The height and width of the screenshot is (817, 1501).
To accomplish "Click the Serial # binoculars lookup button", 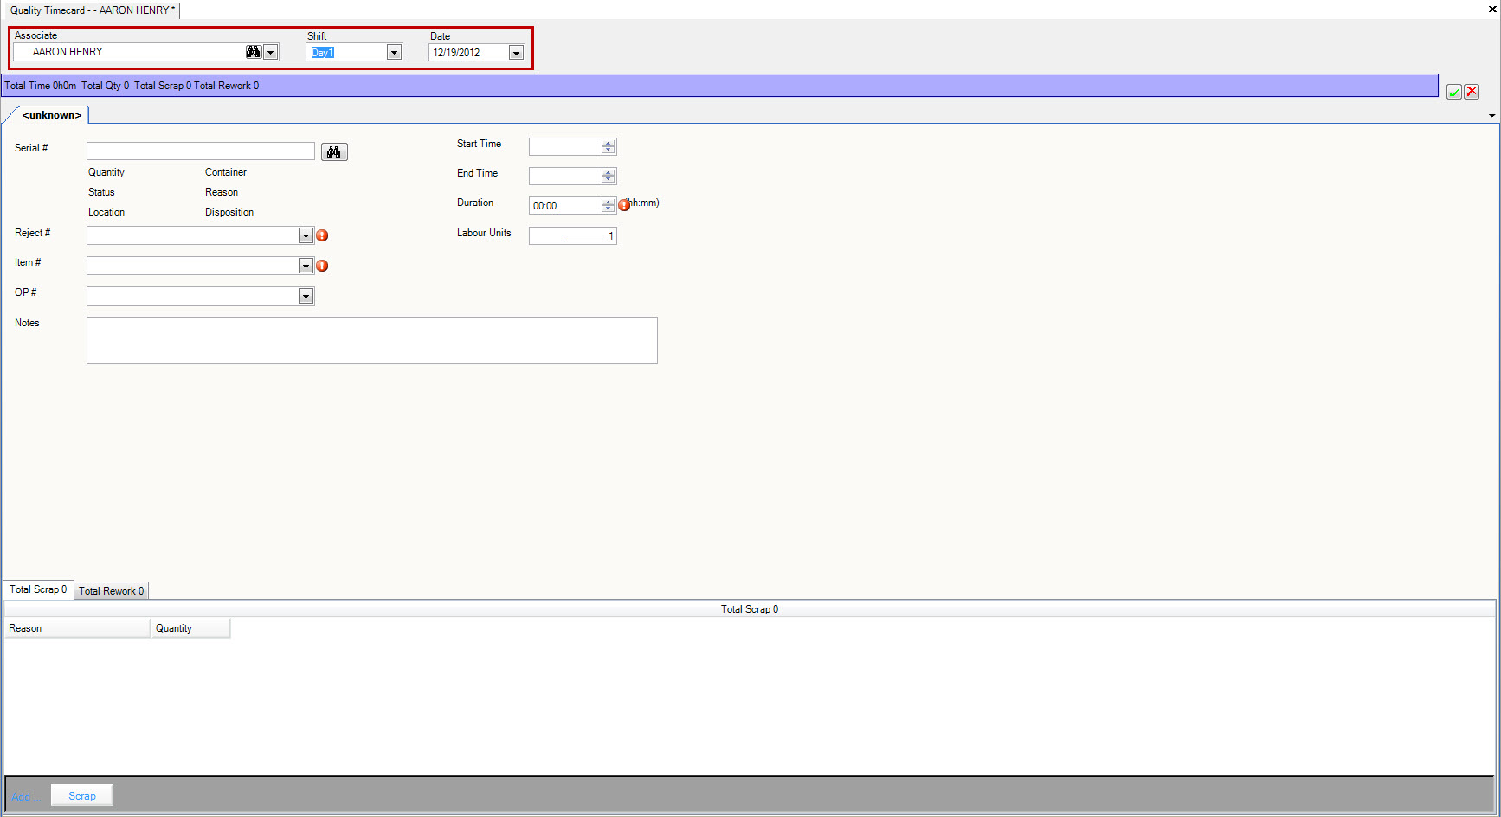I will pyautogui.click(x=334, y=152).
